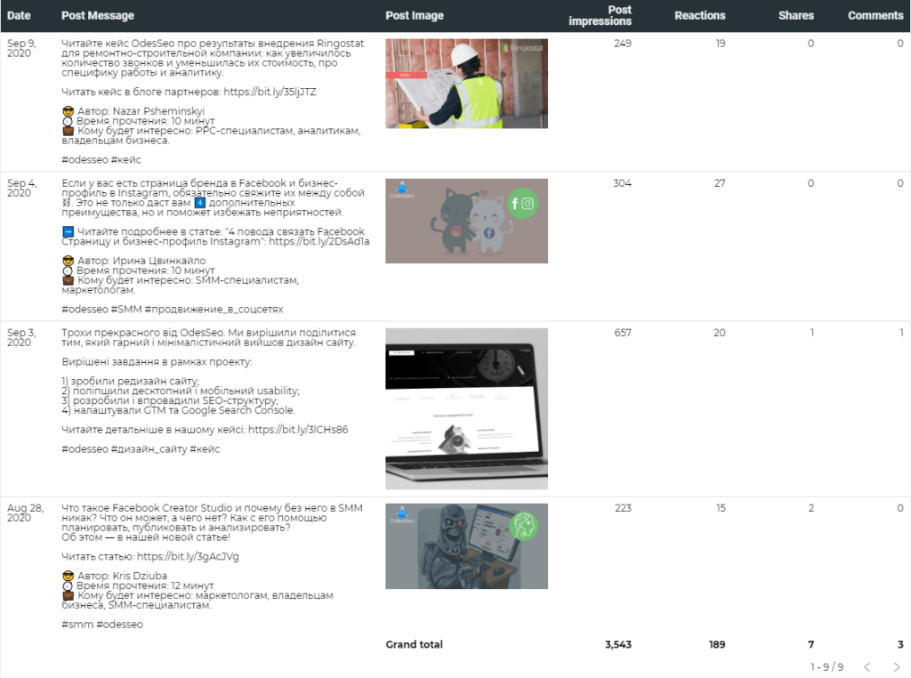Click impressions value 304
The height and width of the screenshot is (678, 911).
[622, 183]
